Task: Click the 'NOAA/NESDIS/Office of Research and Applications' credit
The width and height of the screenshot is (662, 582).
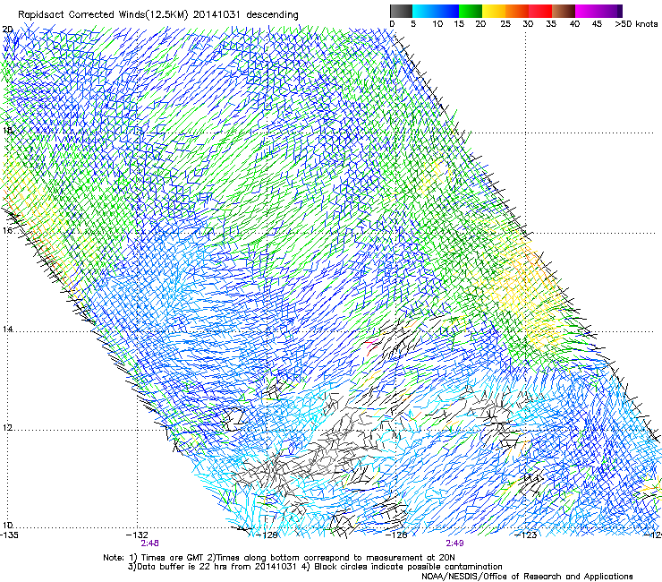Action: click(527, 577)
